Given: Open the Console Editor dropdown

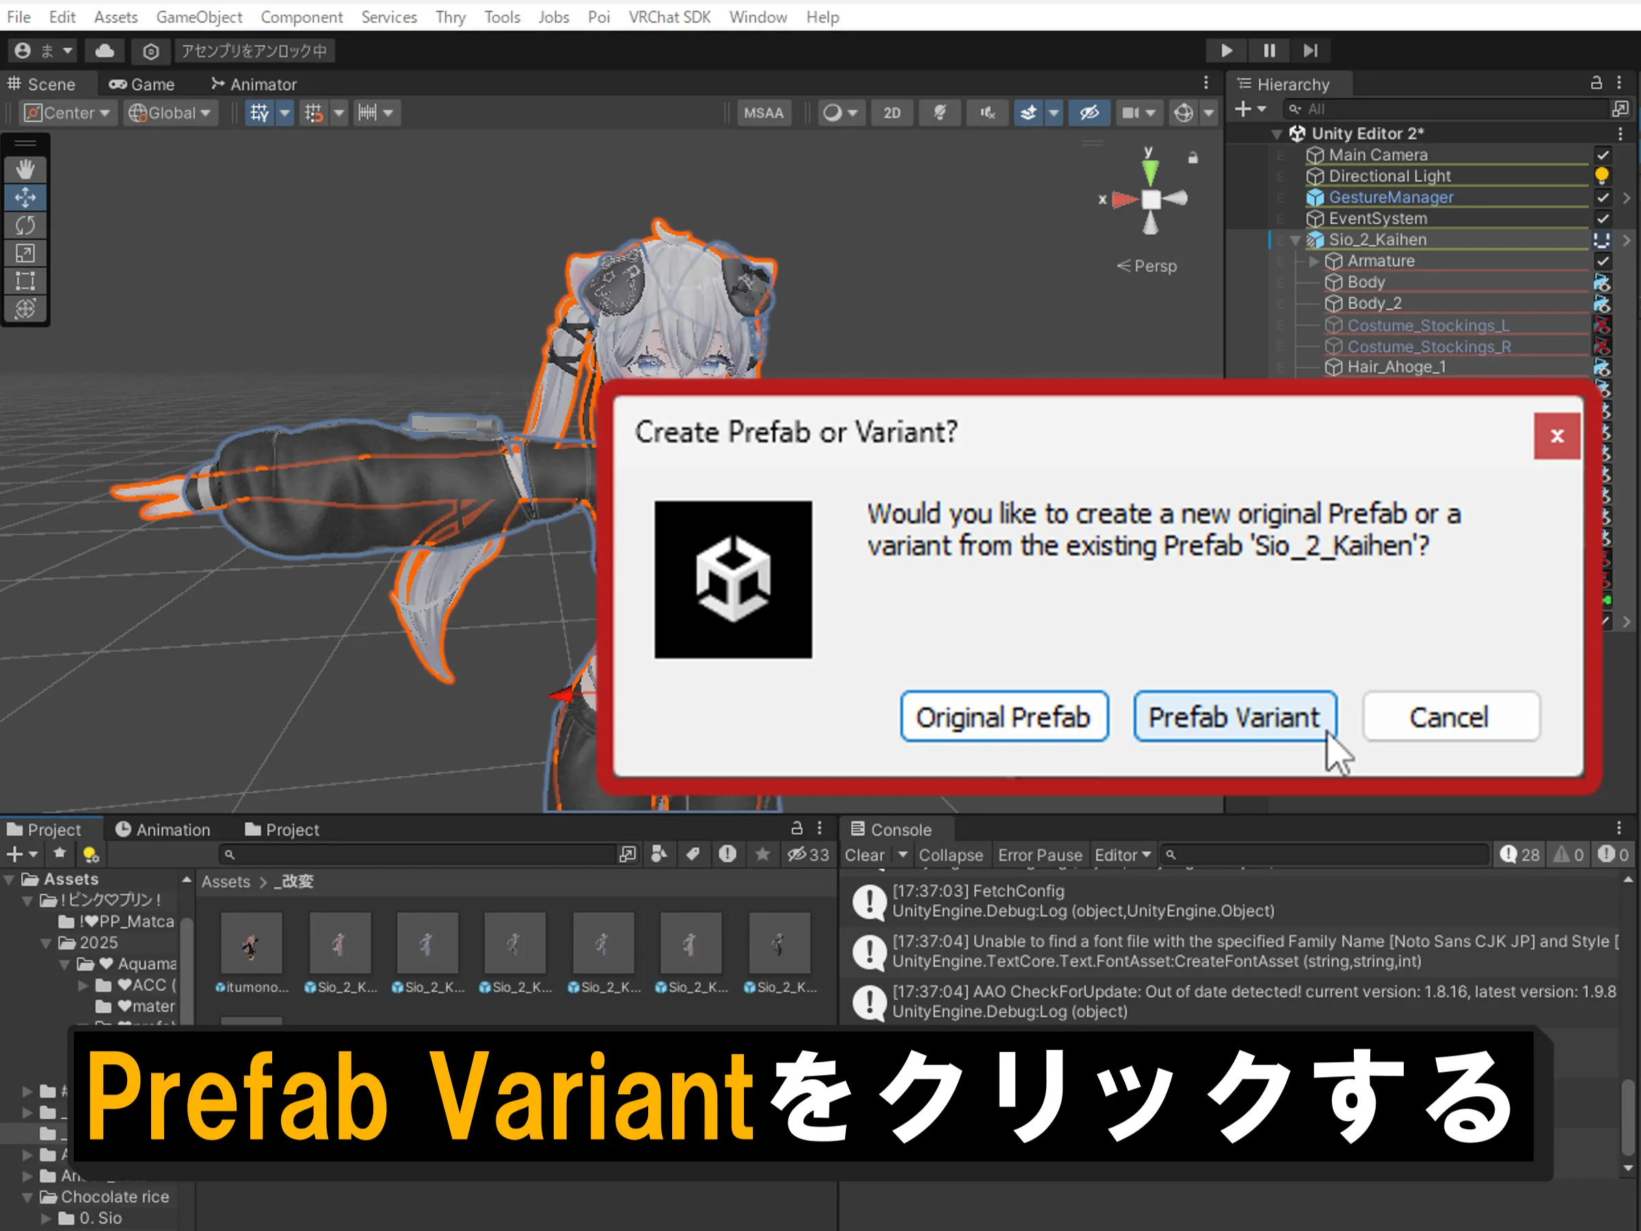Looking at the screenshot, I should click(x=1123, y=855).
